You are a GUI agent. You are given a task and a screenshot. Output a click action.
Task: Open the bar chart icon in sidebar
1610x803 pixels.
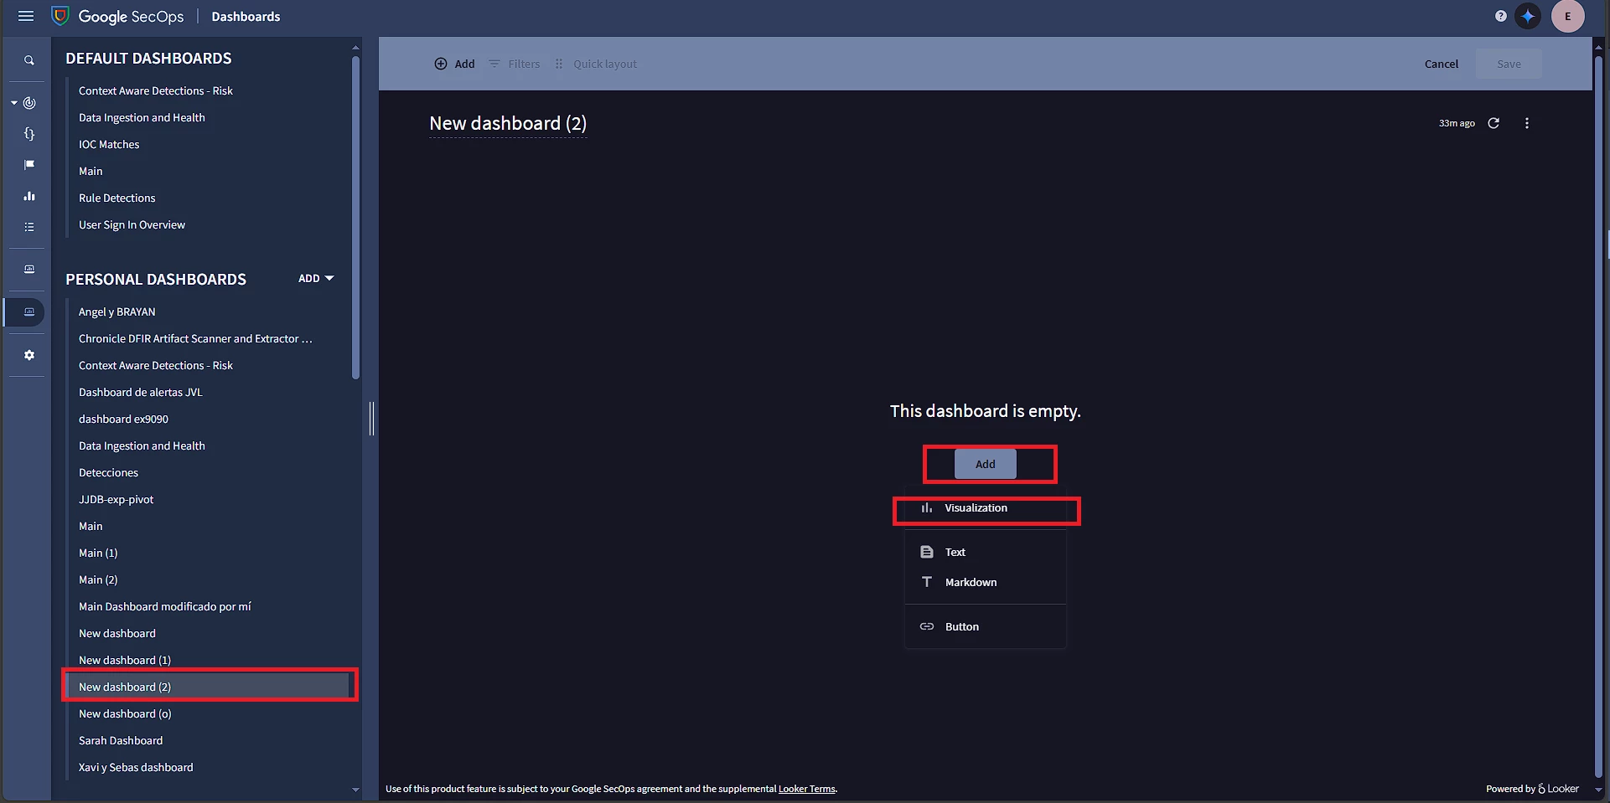pos(29,196)
